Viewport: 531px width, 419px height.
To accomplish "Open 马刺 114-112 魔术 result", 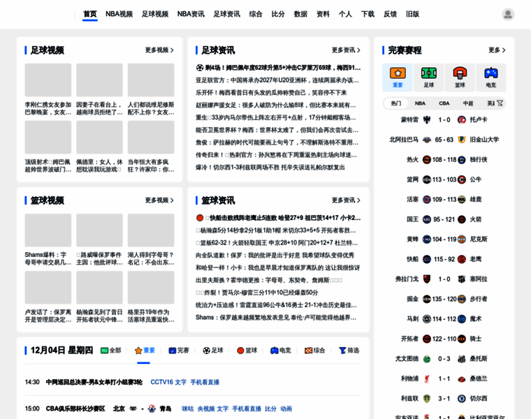I will (444, 319).
